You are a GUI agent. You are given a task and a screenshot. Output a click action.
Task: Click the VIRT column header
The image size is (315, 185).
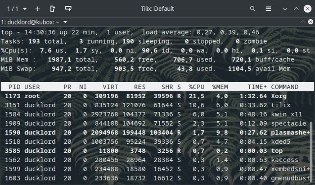click(x=111, y=87)
